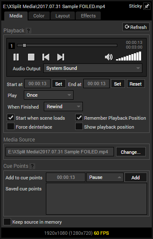Pause the media playback
This screenshot has width=153, height=239.
16,57
